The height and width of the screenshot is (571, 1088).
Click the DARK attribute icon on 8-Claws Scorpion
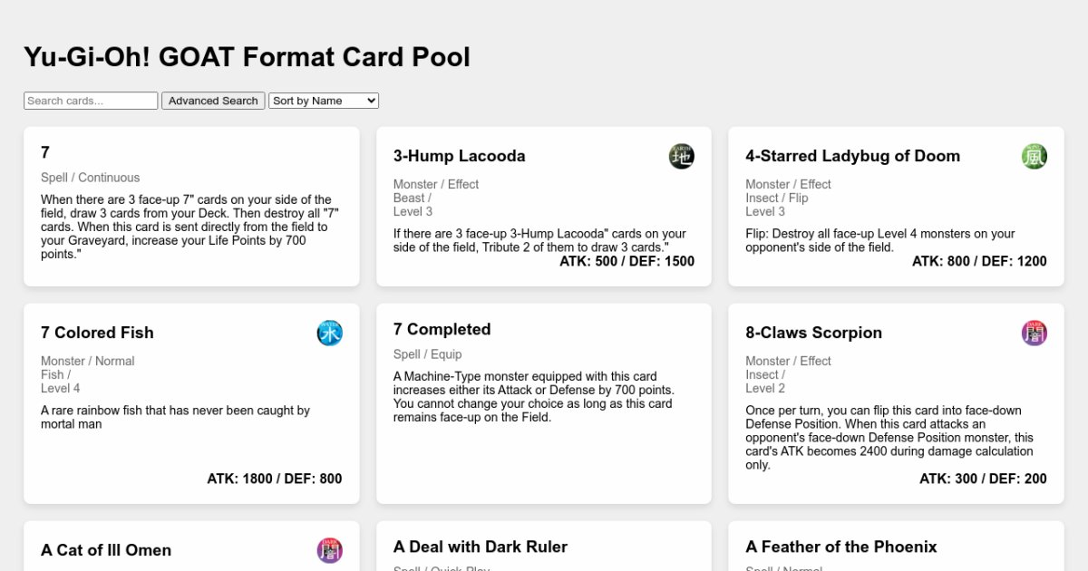pos(1034,333)
